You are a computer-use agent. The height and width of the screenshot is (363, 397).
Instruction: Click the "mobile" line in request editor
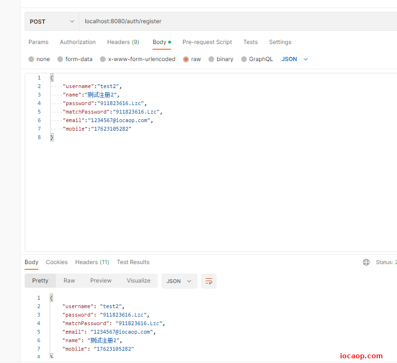97,129
